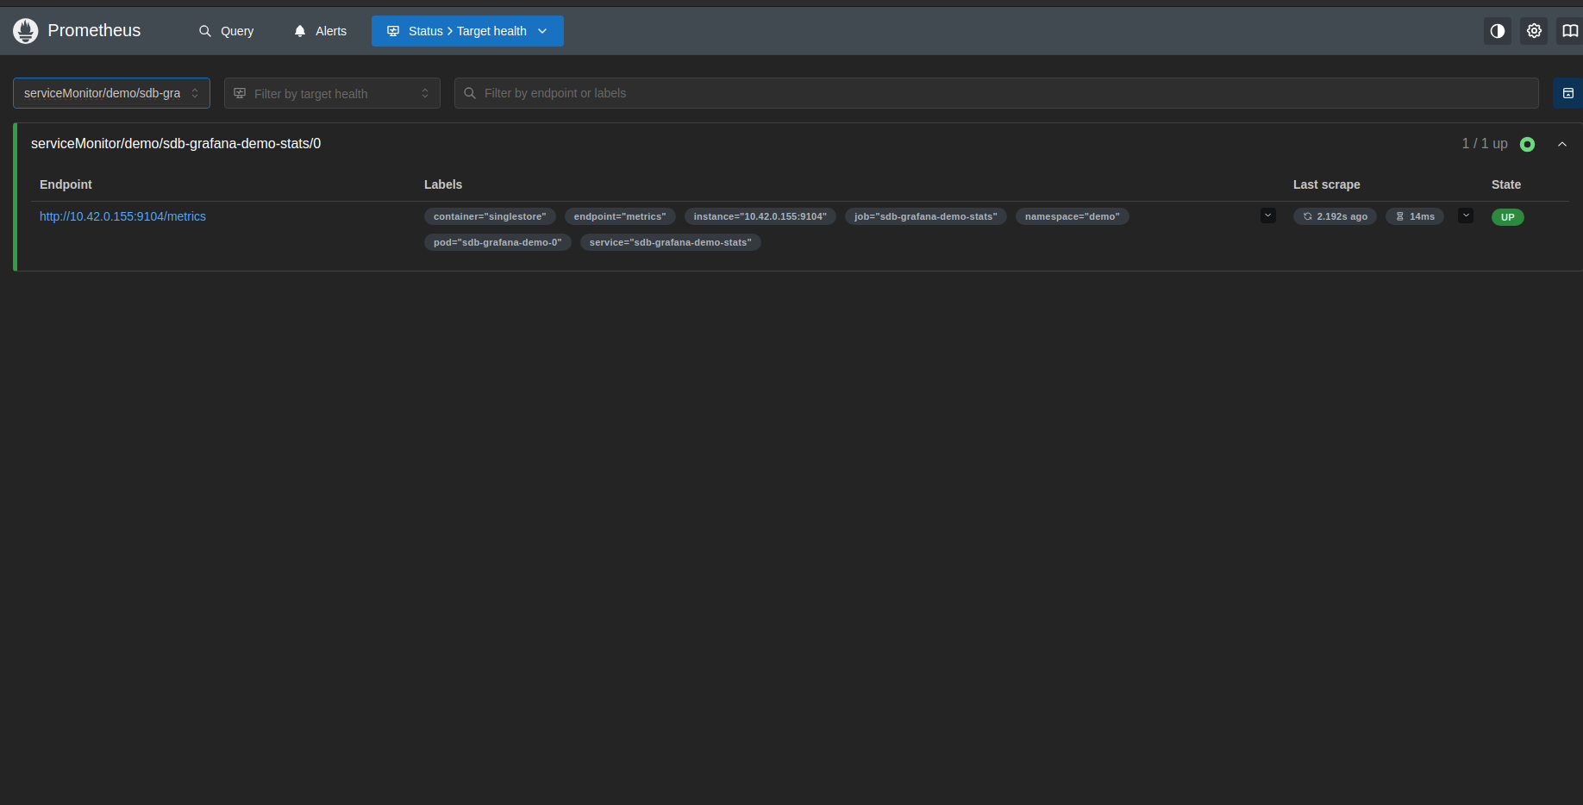Click the green 1/1 up ring indicator
Screen dimensions: 1583x805
(1528, 144)
